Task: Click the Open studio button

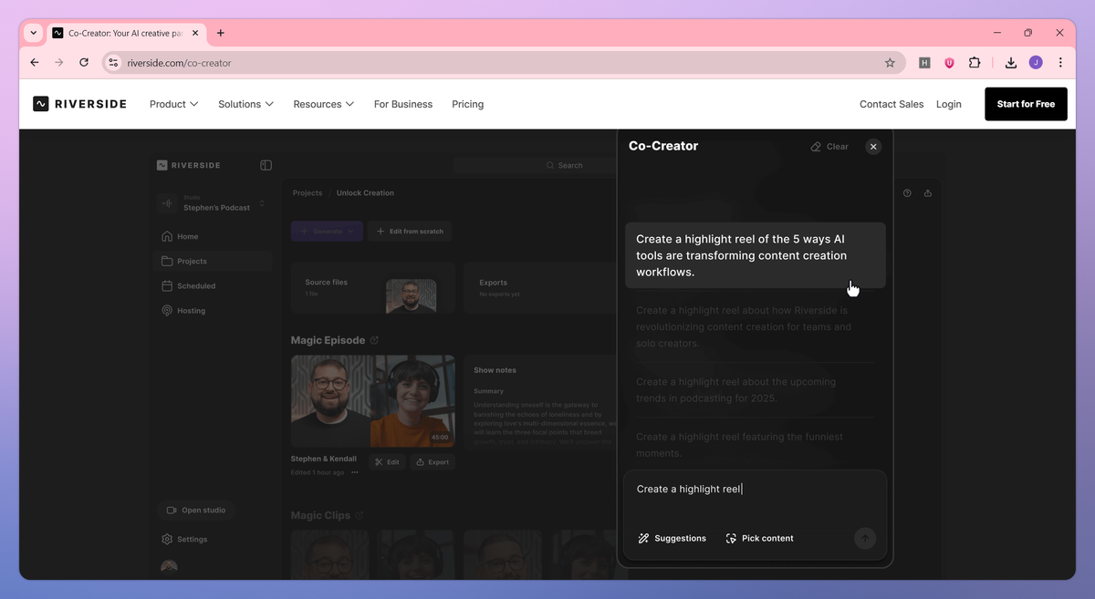Action: (x=196, y=511)
